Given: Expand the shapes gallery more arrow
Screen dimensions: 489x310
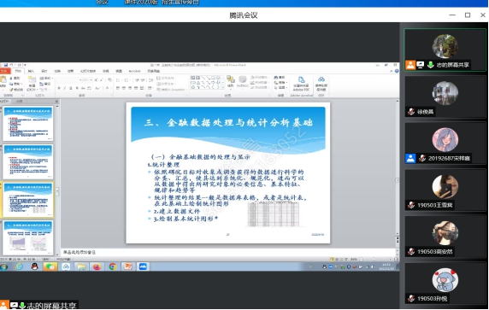Looking at the screenshot, I should tap(222, 87).
